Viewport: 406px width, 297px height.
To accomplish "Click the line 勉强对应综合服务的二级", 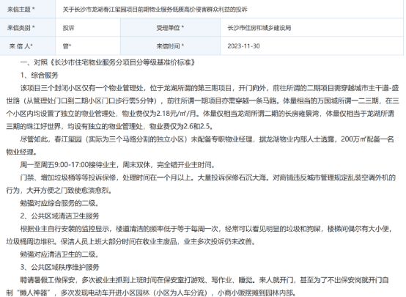I will (x=60, y=203).
